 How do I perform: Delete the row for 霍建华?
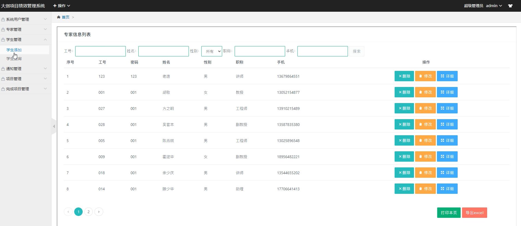[404, 156]
